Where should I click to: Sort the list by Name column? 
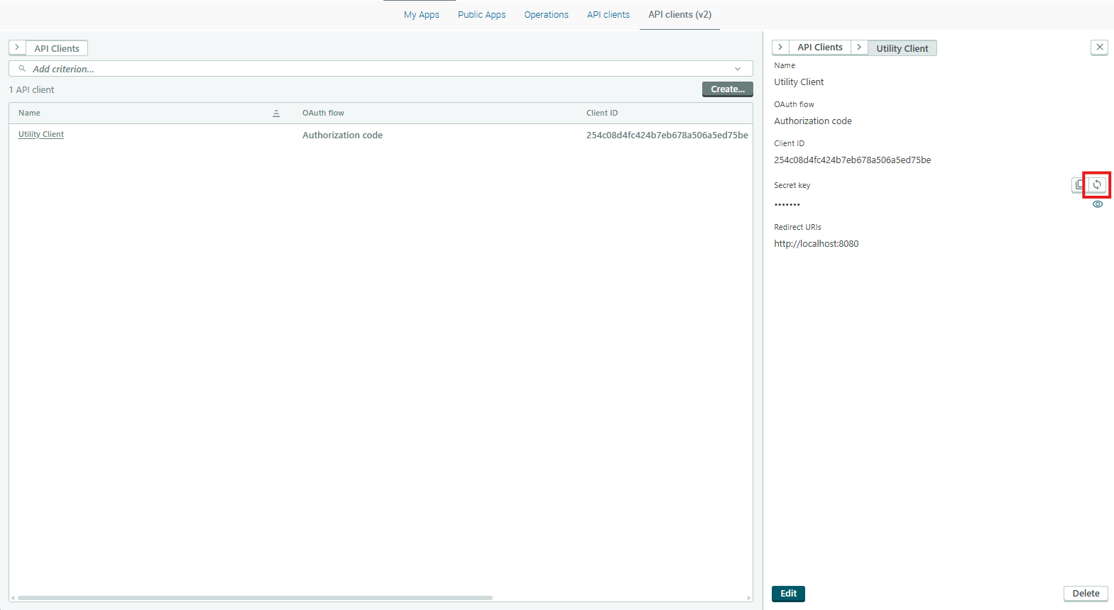click(276, 113)
